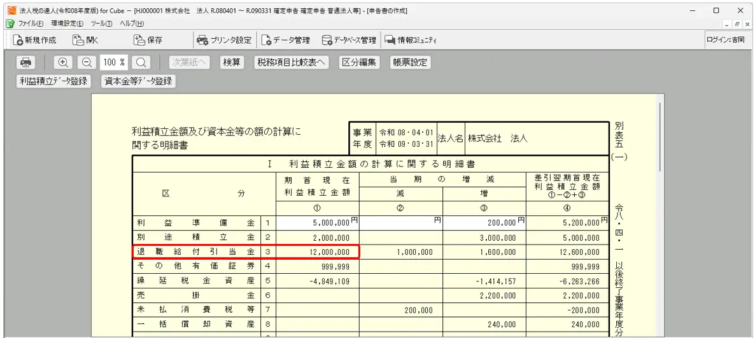Restore the inner document window
Image resolution: width=755 pixels, height=338 pixels.
click(738, 24)
